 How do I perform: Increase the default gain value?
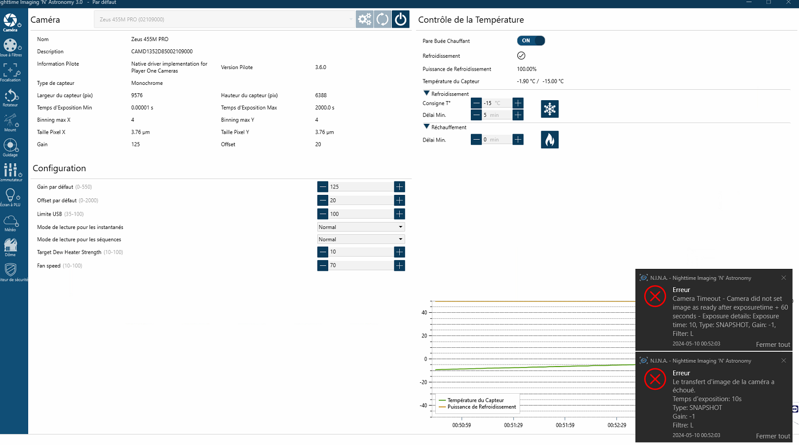399,187
